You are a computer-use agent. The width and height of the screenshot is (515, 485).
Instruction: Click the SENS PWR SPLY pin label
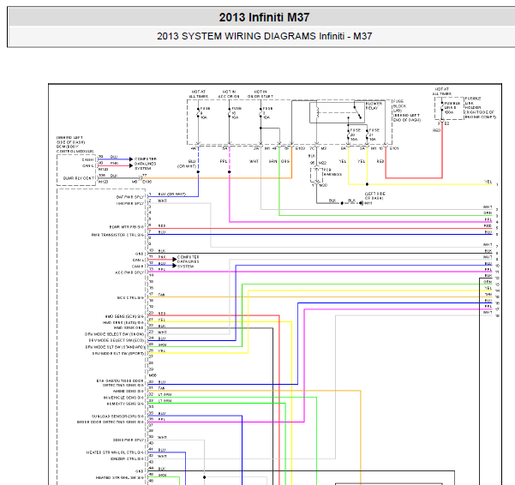click(x=129, y=440)
